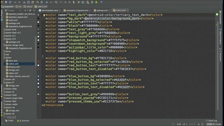Open the TODO tool window
Image resolution: width=224 pixels, height=126 pixels.
point(9,121)
